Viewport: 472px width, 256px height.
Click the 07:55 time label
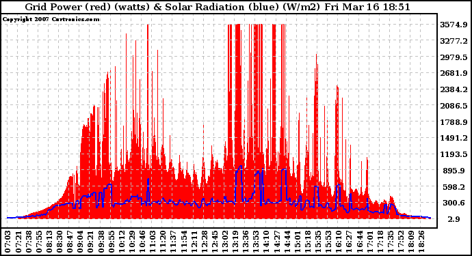39,242
